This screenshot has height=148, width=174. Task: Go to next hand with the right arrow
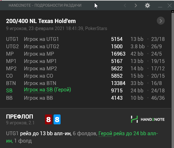point(136,5)
